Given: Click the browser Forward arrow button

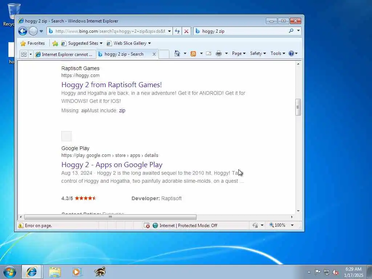Looking at the screenshot, I should click(33, 31).
